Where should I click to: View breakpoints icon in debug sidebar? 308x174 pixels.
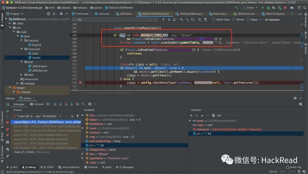click(x=7, y=129)
